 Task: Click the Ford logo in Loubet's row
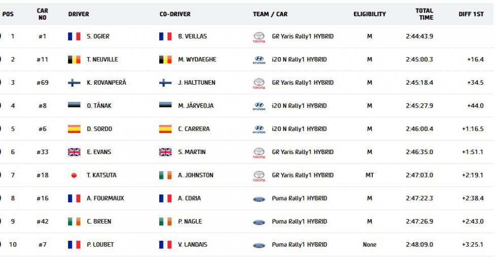coord(259,245)
